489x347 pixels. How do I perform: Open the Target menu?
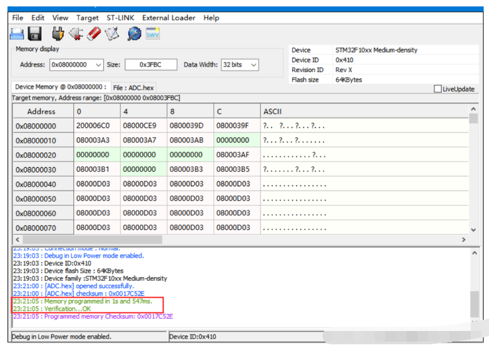tap(87, 18)
